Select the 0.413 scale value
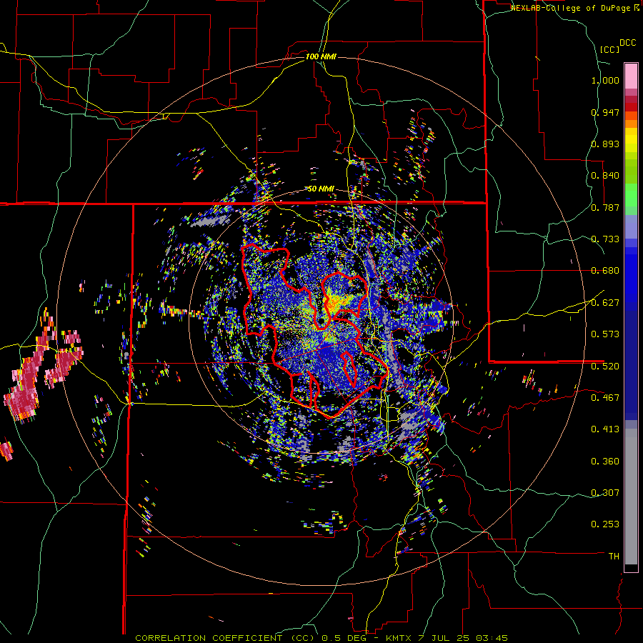This screenshot has height=643, width=643. coord(605,429)
